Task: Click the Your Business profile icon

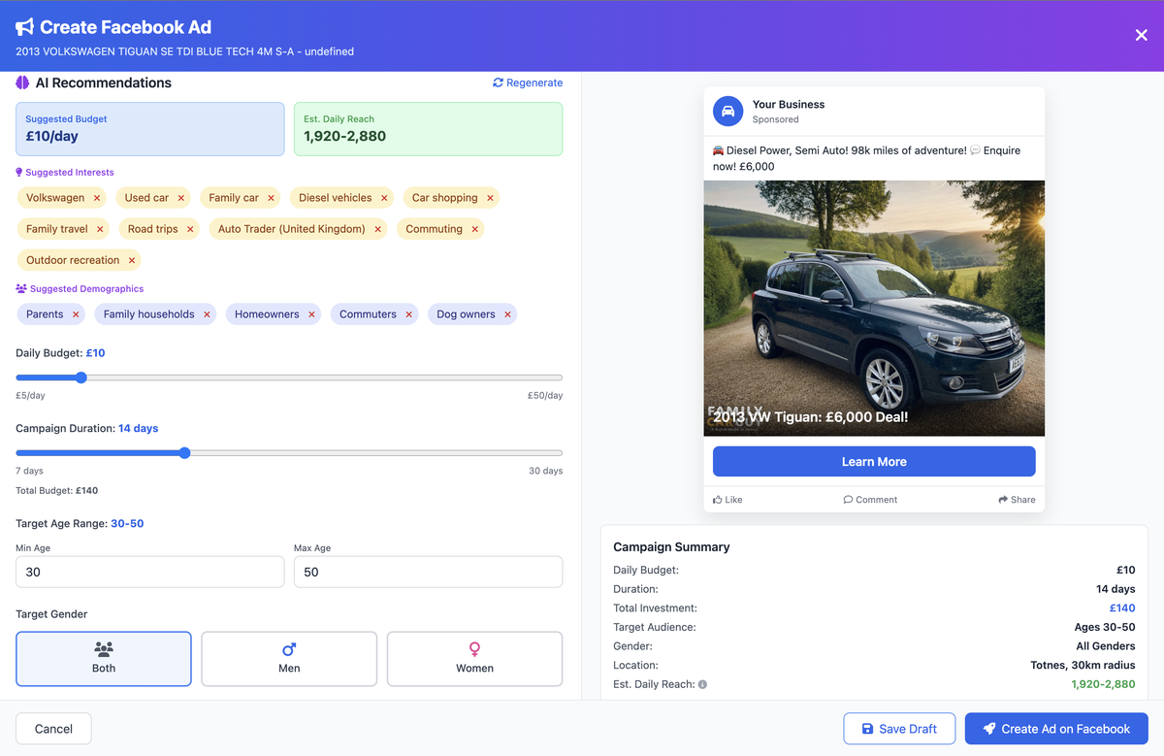Action: 727,111
